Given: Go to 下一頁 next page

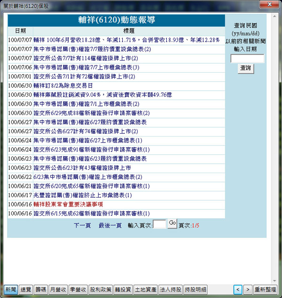Looking at the screenshot, I should coord(82,226).
